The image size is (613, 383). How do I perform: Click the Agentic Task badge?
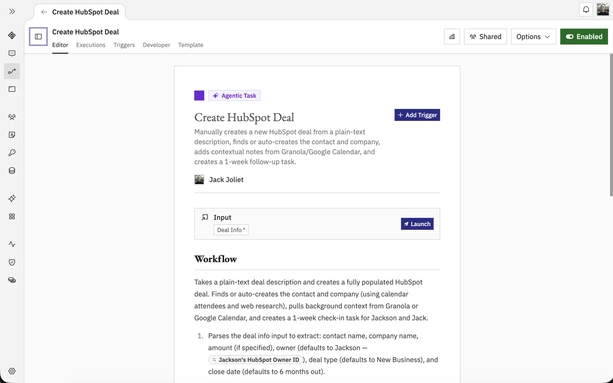click(x=234, y=95)
